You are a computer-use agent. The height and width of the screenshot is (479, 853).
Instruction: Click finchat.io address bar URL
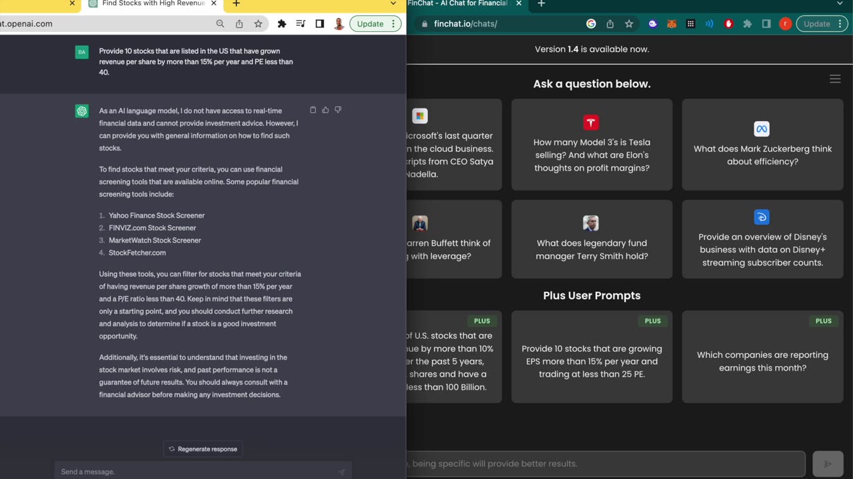point(465,24)
